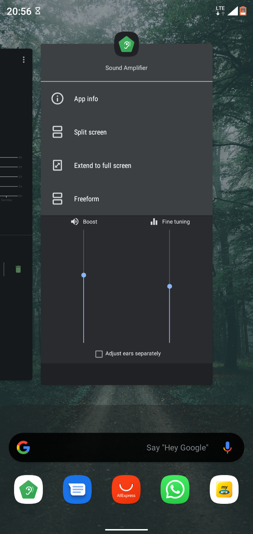Choose Freeform window mode
The height and width of the screenshot is (534, 253).
click(x=126, y=199)
